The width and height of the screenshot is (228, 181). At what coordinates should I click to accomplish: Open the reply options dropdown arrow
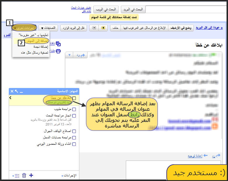69,55
